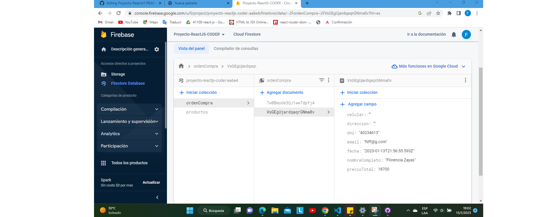Switch to Editing Proyecto-ReactJs1 browser tab

click(130, 3)
